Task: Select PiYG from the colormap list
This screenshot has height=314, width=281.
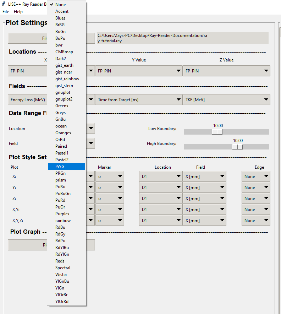Action: (x=66, y=166)
